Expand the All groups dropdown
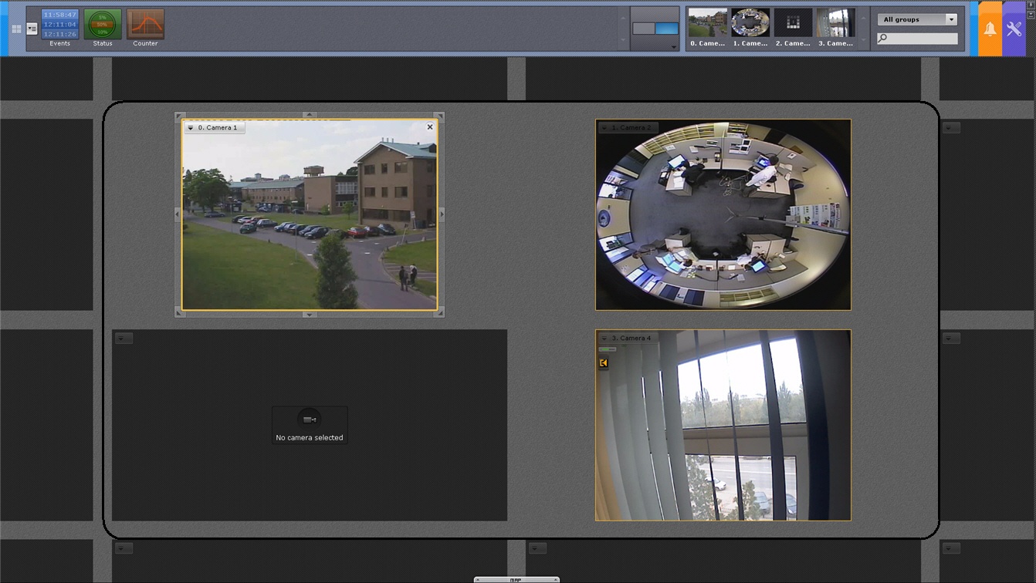Viewport: 1036px width, 583px height. pos(950,20)
